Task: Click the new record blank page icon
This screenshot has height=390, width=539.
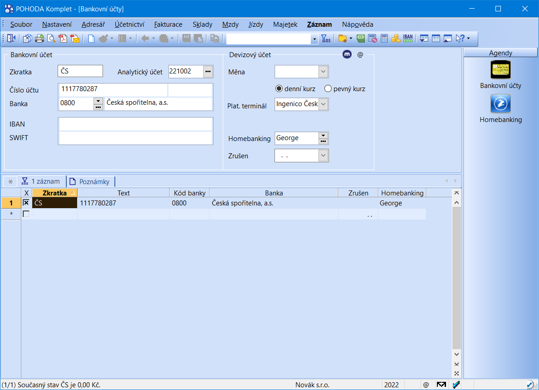Action: pos(91,39)
